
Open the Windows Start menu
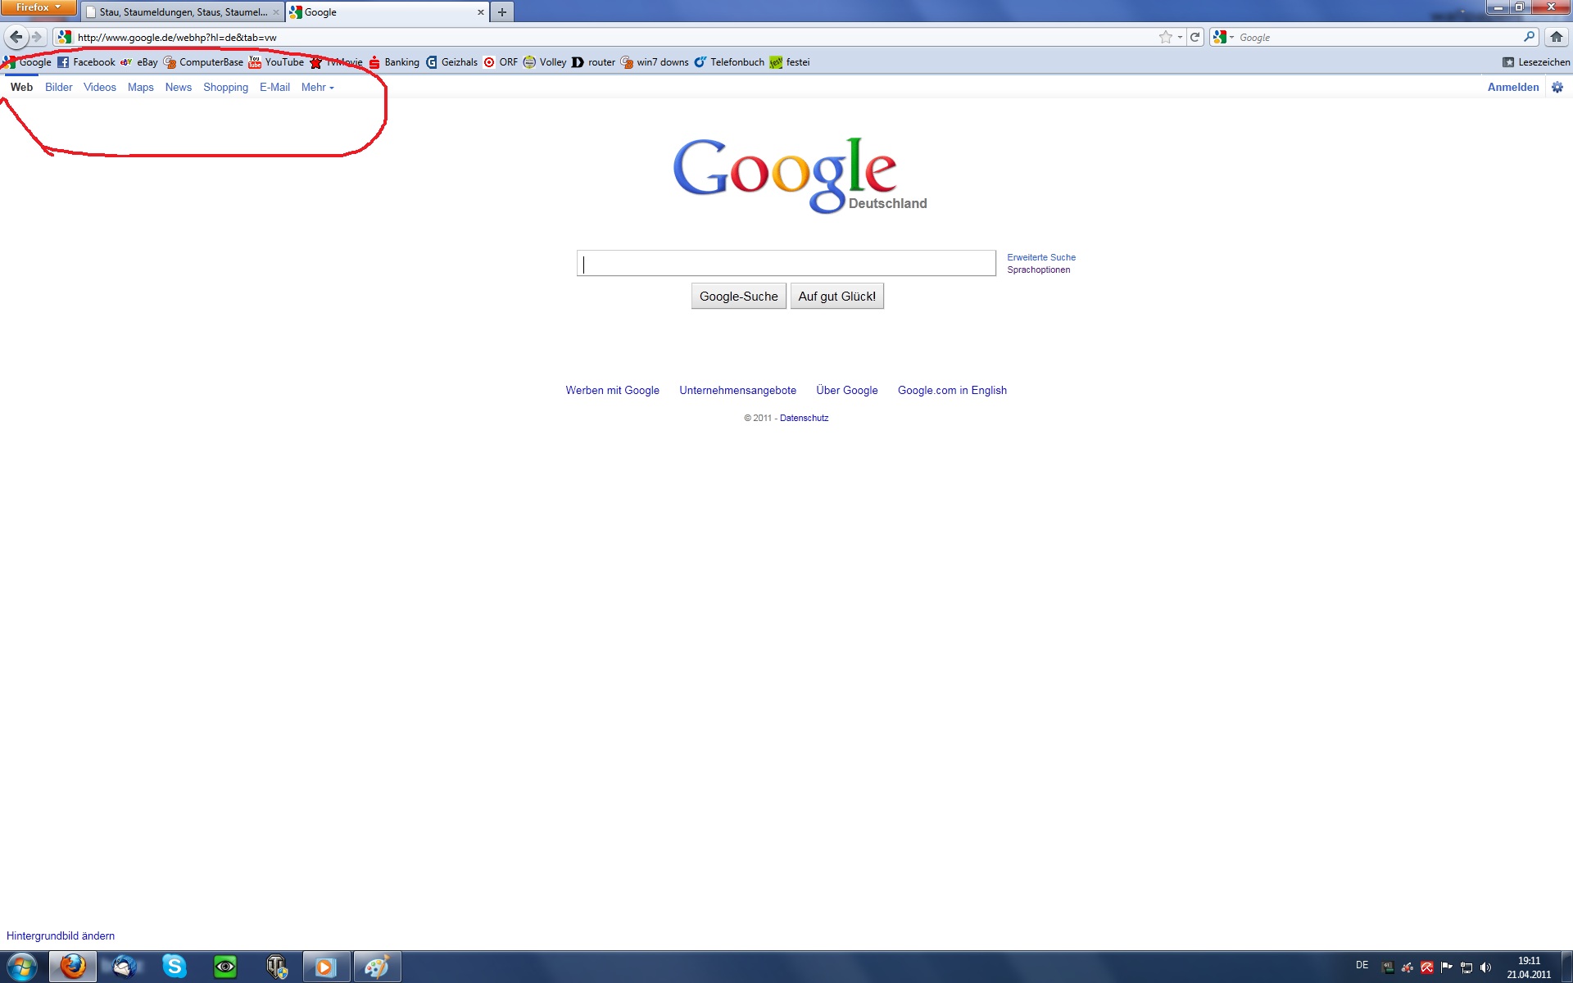coord(21,967)
